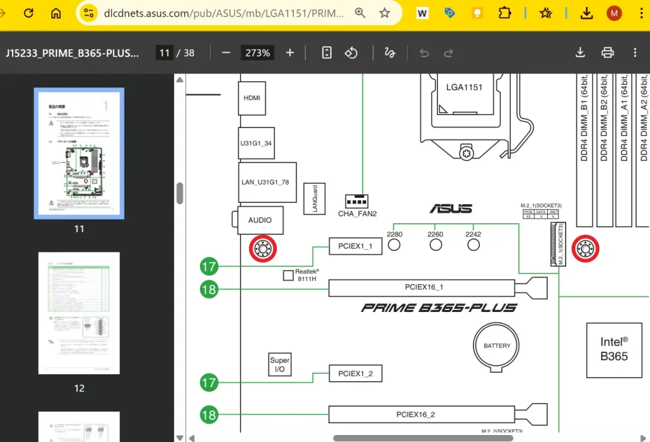Click the U31G1_34 port label

pyautogui.click(x=256, y=143)
